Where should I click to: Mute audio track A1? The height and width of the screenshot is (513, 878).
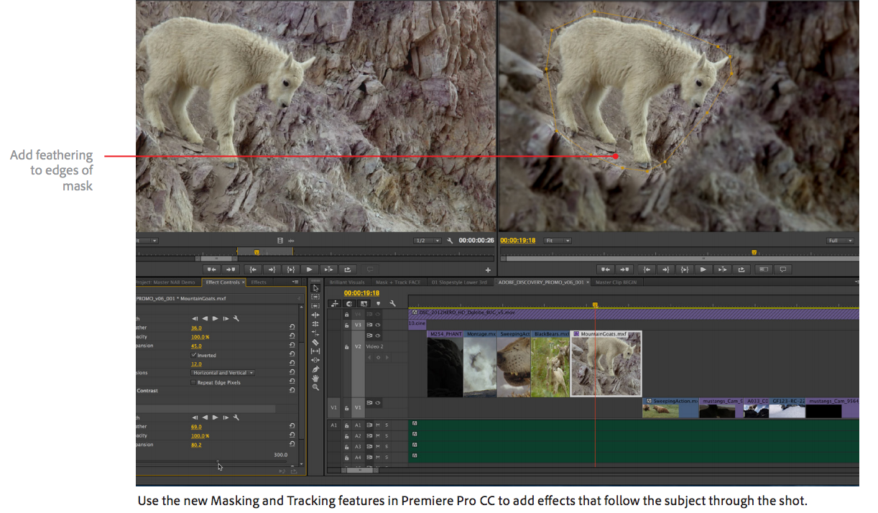coord(377,425)
